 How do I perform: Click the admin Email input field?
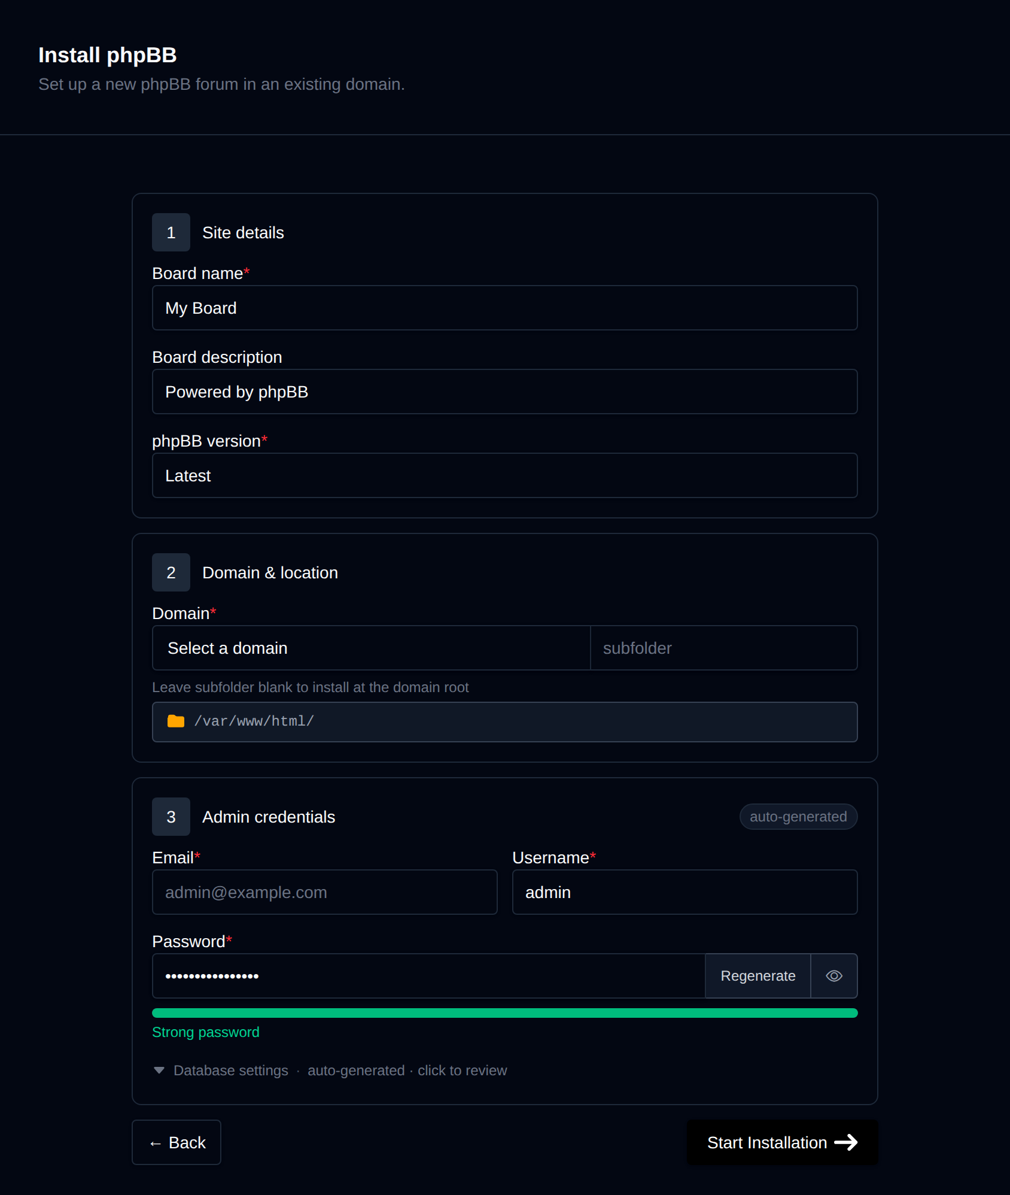coord(324,892)
